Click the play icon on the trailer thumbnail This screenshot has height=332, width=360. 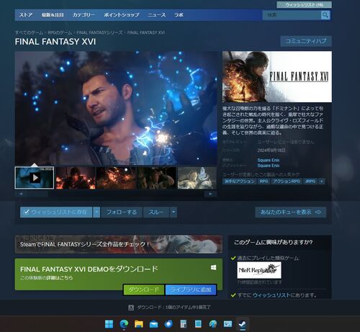click(x=35, y=178)
